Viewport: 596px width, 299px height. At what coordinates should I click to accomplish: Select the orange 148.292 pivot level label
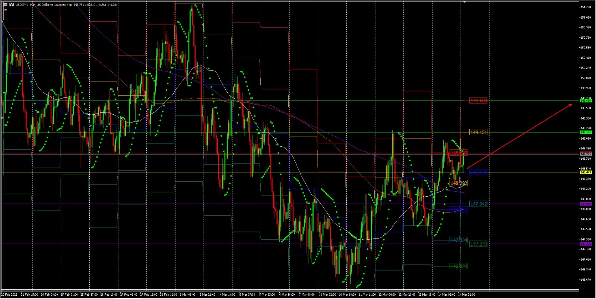click(459, 183)
